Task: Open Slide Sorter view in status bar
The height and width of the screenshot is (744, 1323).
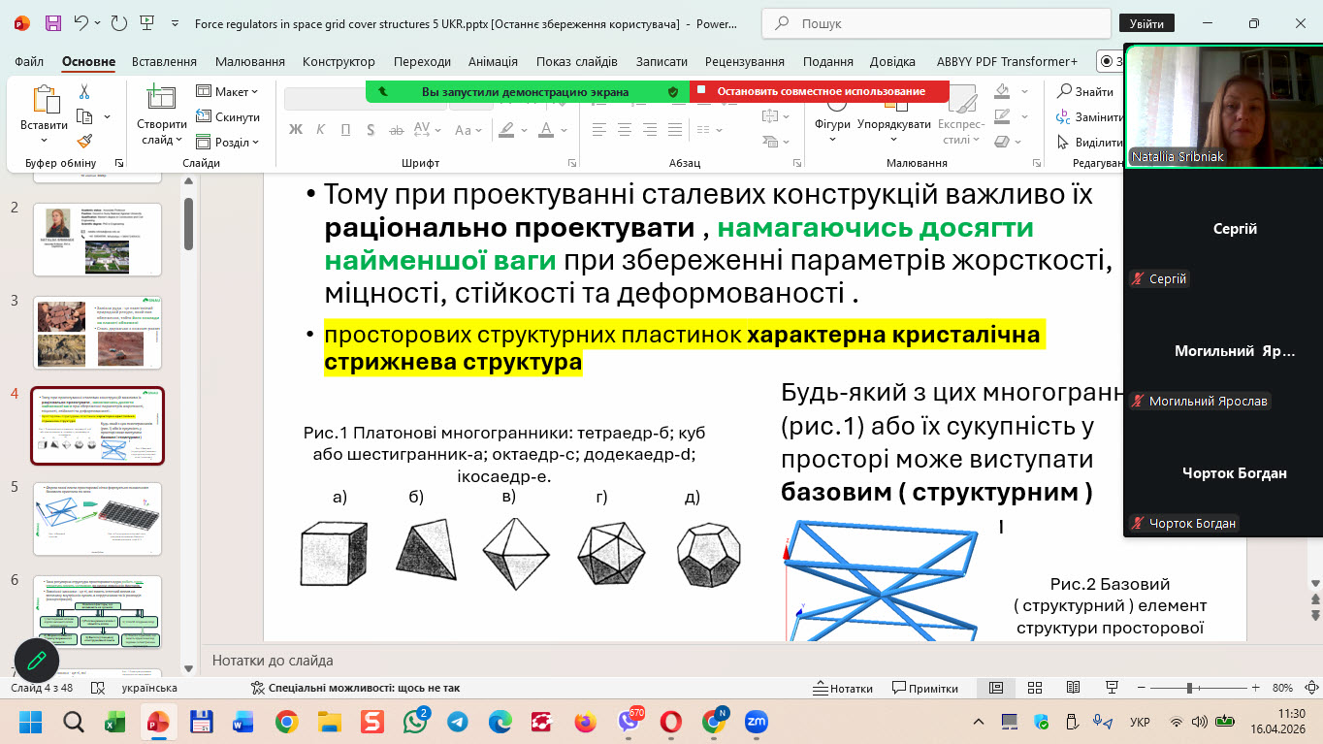Action: [1036, 688]
